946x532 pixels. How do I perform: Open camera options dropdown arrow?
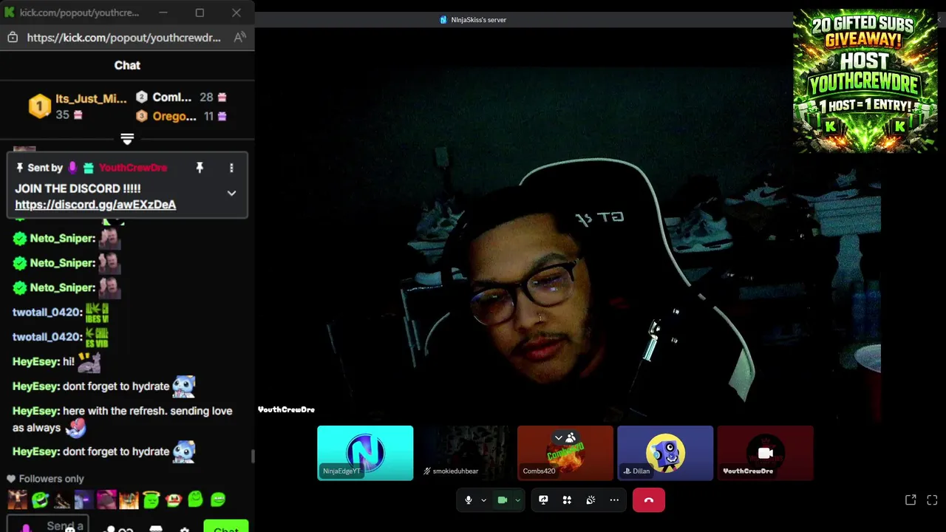tap(517, 500)
